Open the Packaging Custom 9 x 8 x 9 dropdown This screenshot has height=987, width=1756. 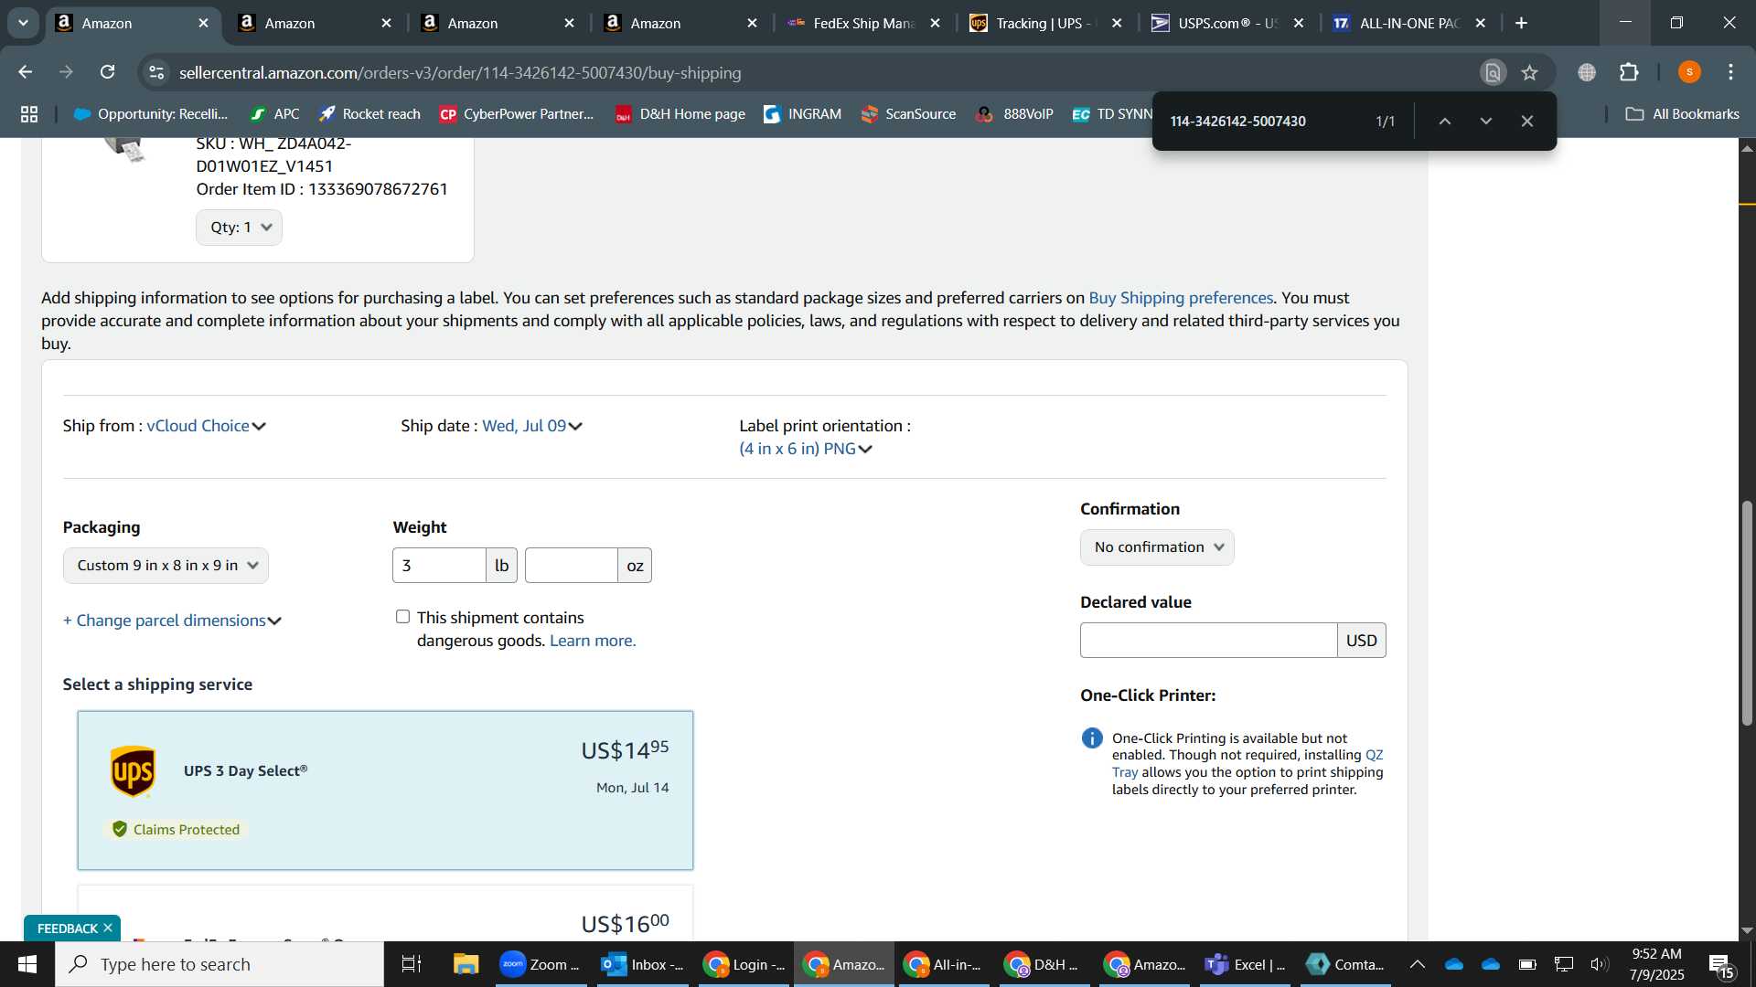[166, 566]
